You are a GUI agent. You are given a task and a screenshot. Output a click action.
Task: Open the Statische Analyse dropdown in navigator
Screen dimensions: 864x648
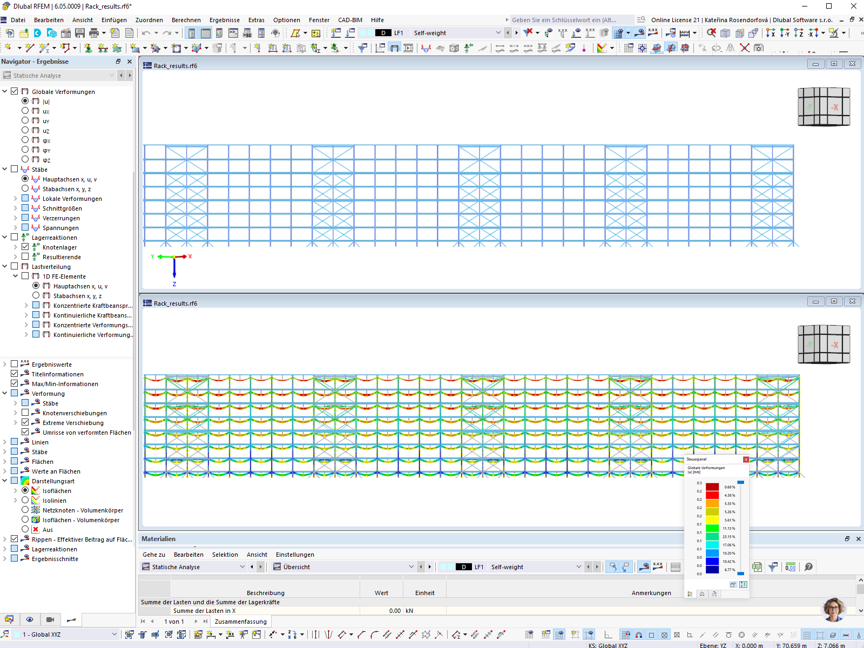[112, 75]
